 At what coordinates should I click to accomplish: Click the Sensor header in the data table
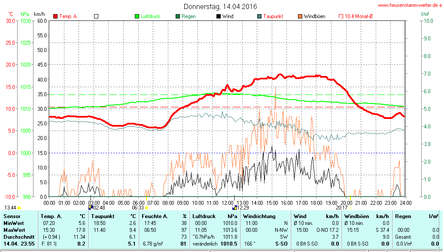tap(12, 216)
